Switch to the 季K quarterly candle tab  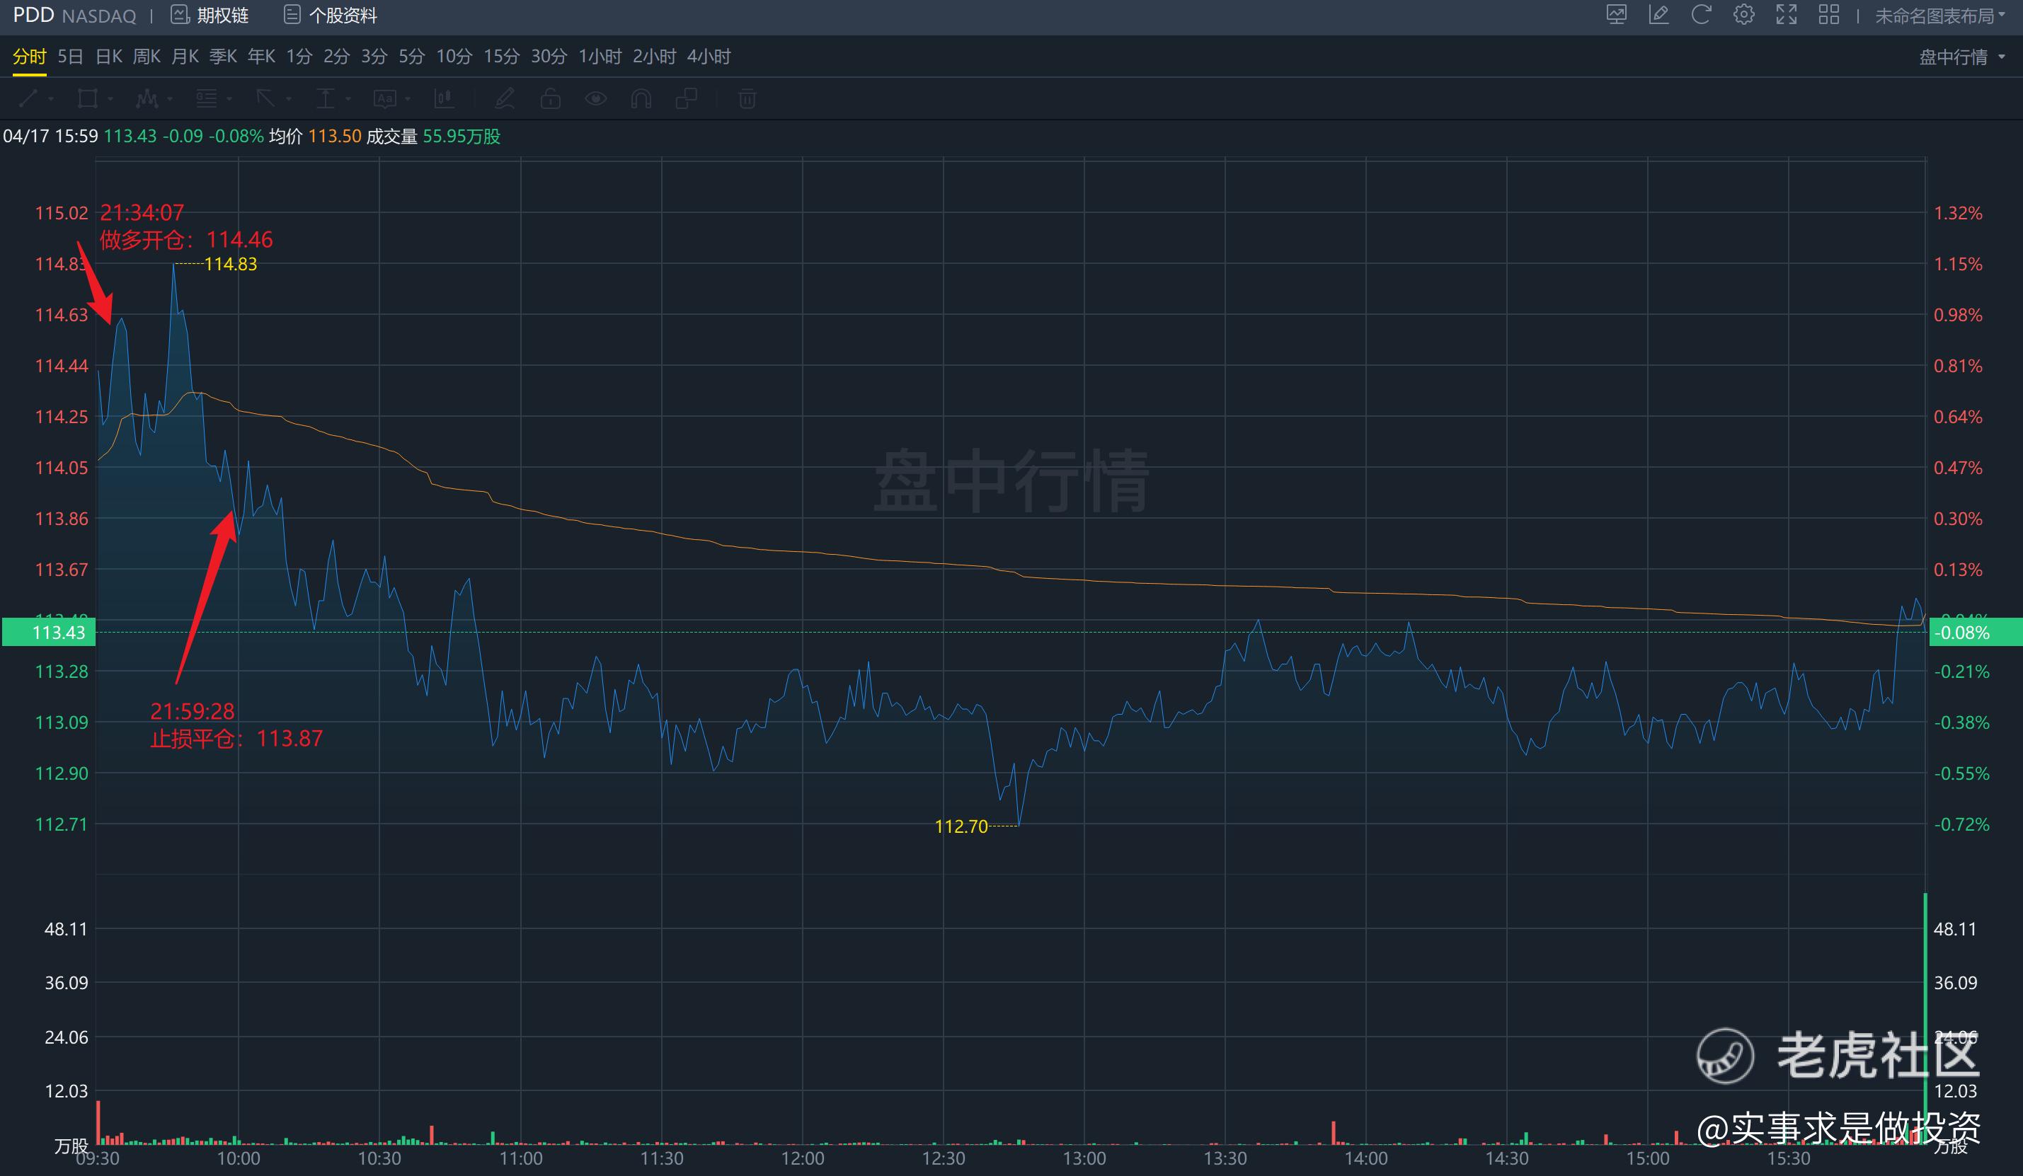point(223,57)
